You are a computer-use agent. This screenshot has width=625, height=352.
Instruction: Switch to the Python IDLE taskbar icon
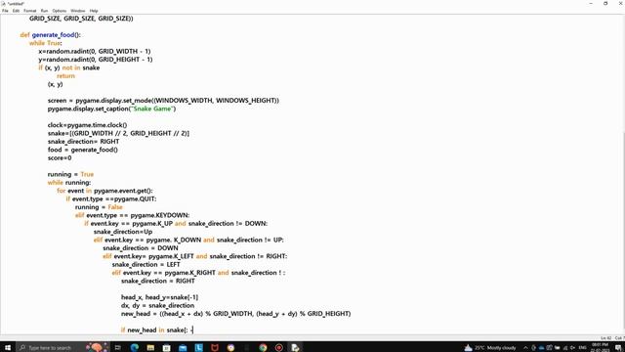pos(295,348)
